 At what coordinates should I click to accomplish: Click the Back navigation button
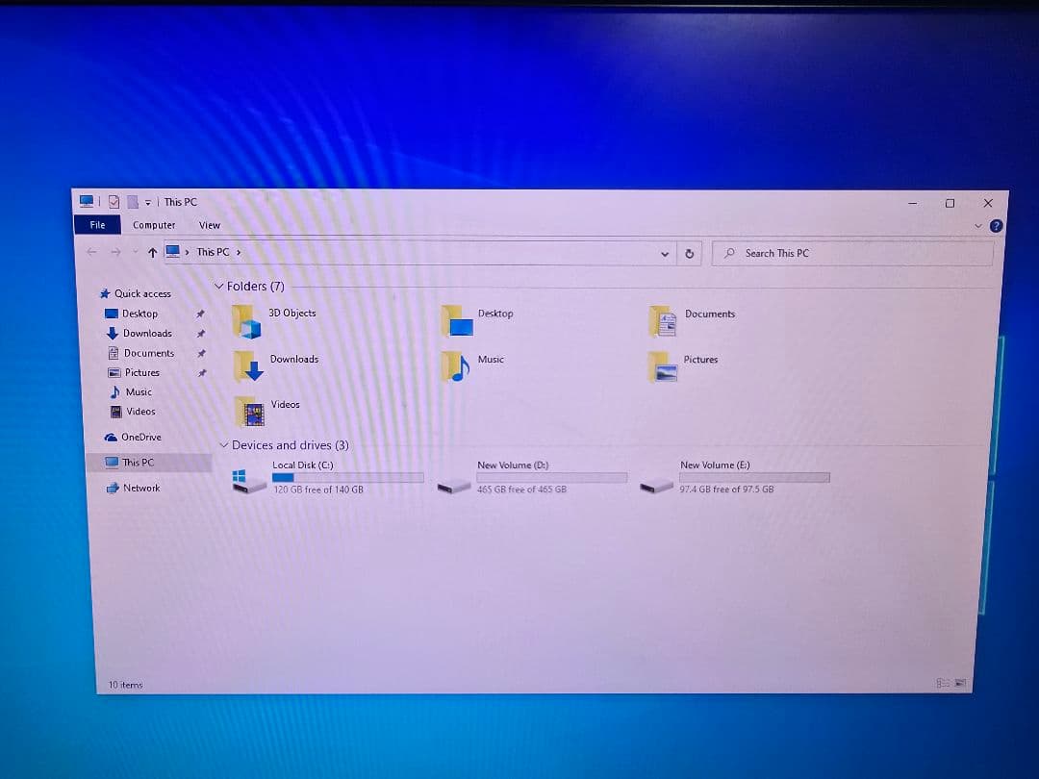pos(92,251)
